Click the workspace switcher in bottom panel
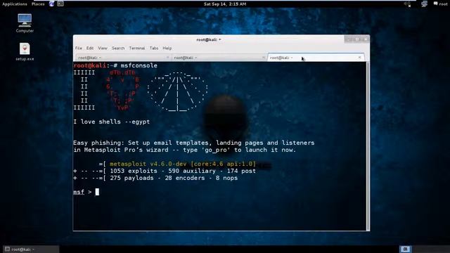450x253 pixels. tap(405, 249)
